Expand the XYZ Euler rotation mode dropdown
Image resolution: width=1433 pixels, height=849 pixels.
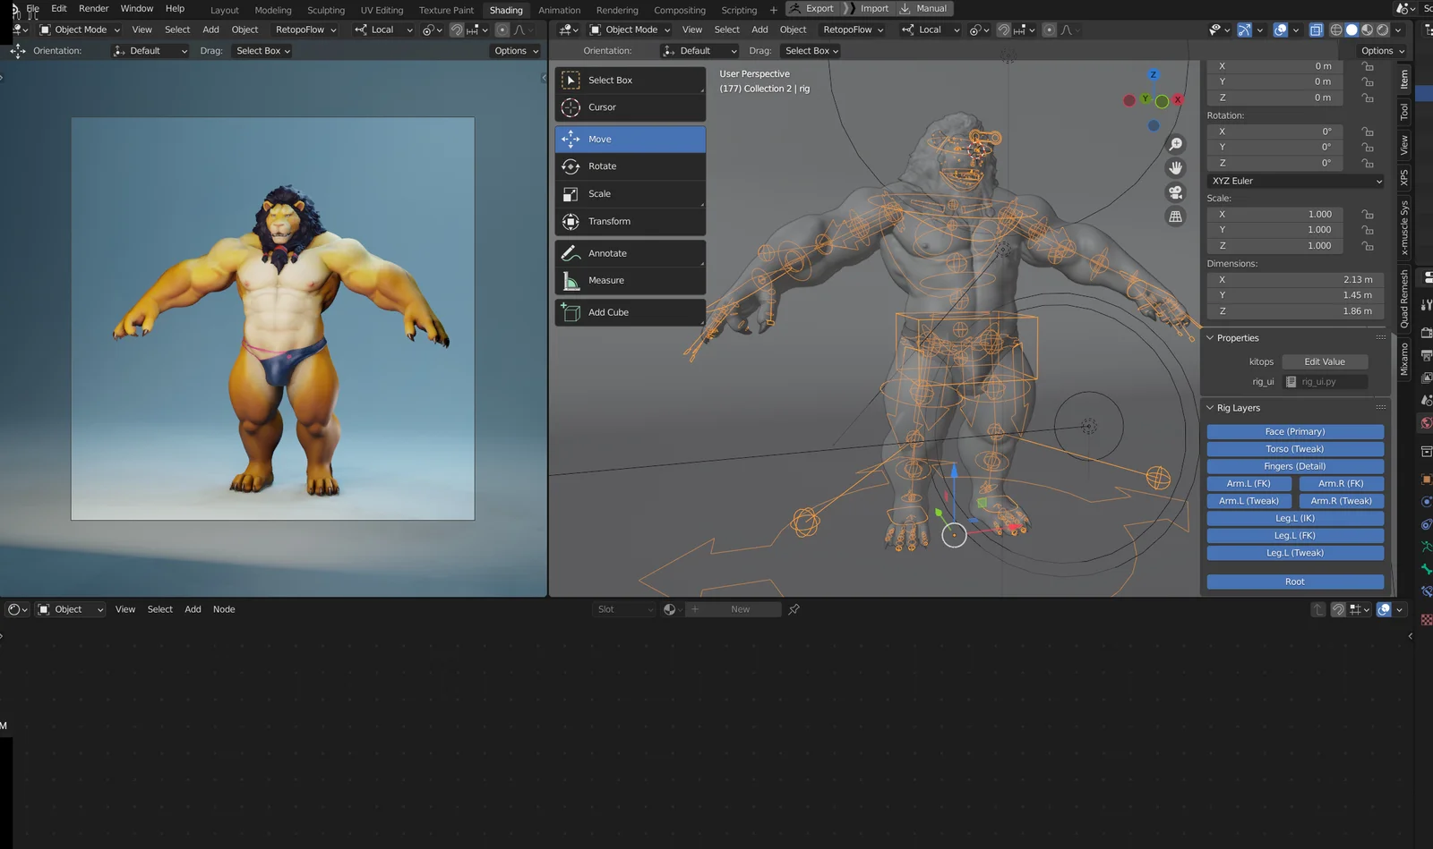(x=1294, y=181)
